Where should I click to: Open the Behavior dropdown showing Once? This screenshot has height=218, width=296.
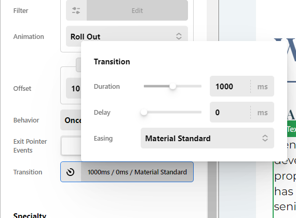click(71, 120)
